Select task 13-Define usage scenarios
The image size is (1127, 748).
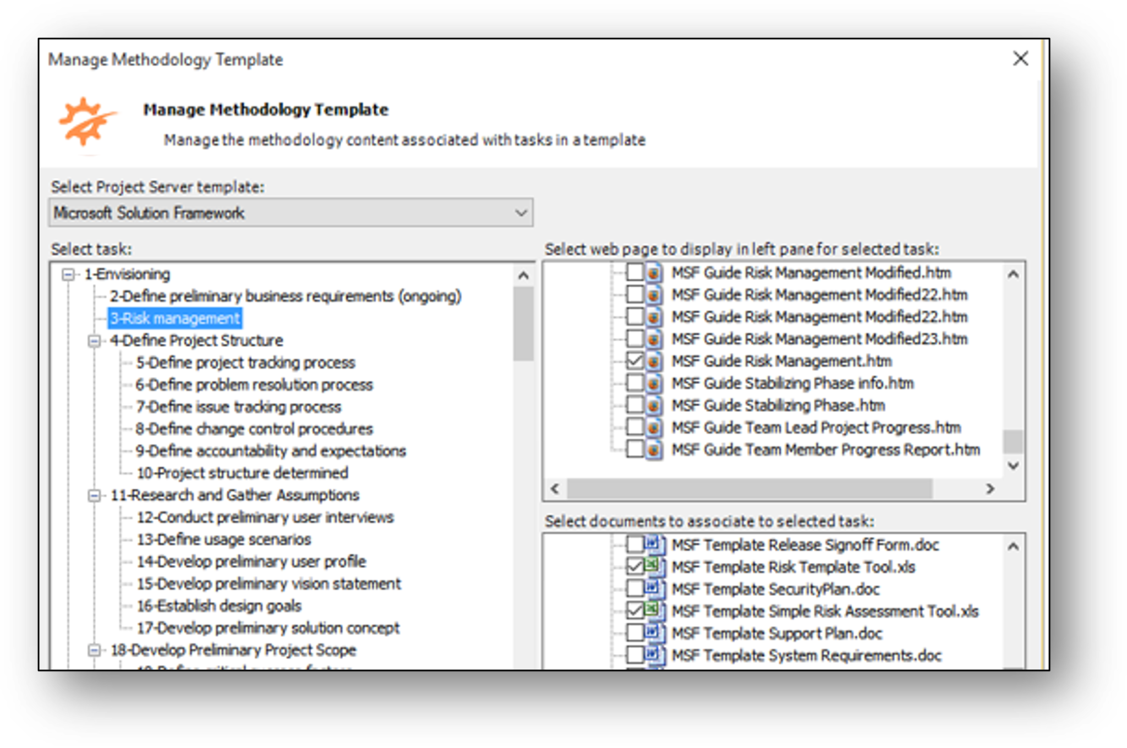point(224,539)
